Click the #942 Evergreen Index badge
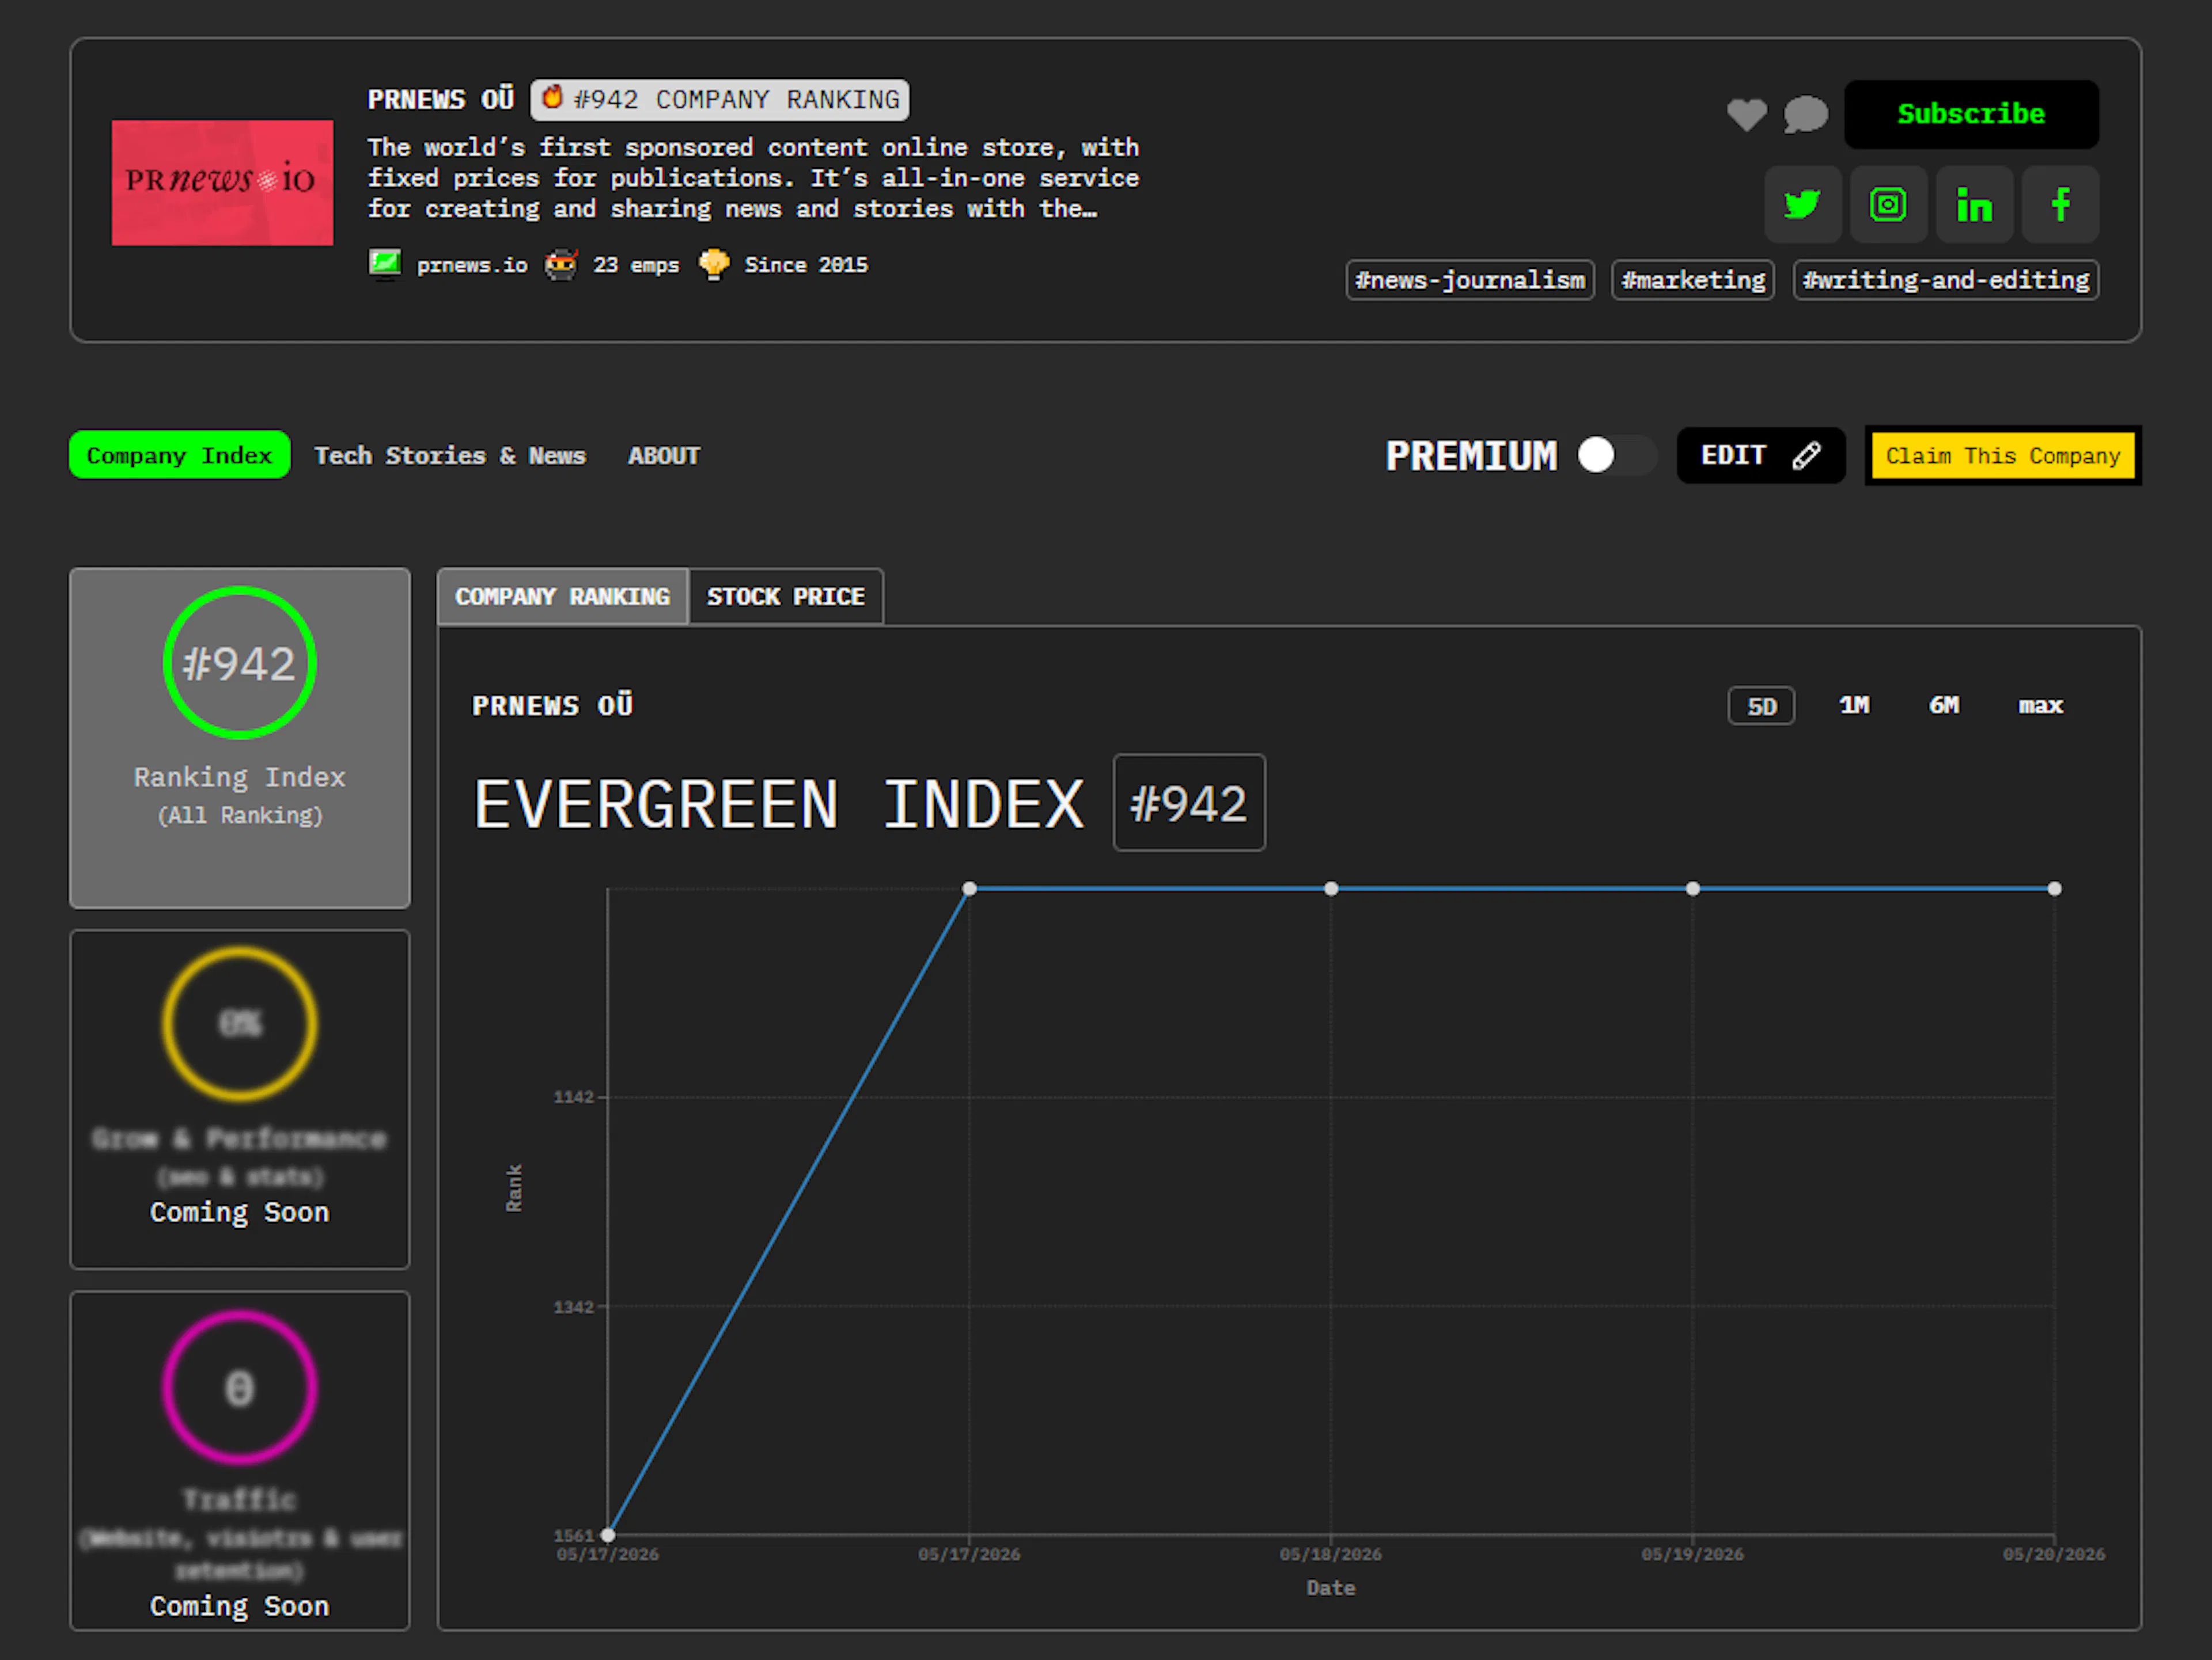Viewport: 2212px width, 1660px height. (1189, 804)
